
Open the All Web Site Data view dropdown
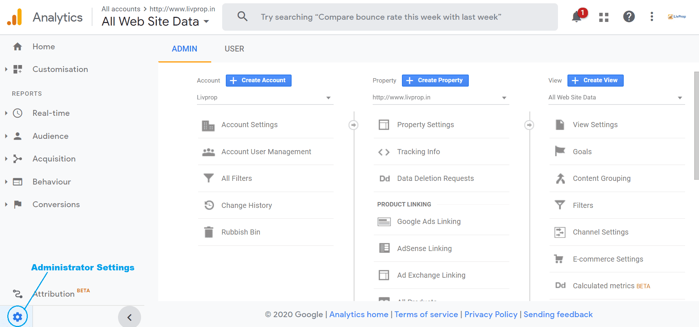[616, 98]
